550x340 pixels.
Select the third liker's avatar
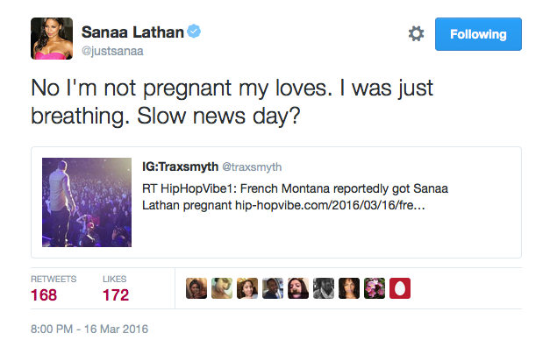tap(247, 288)
